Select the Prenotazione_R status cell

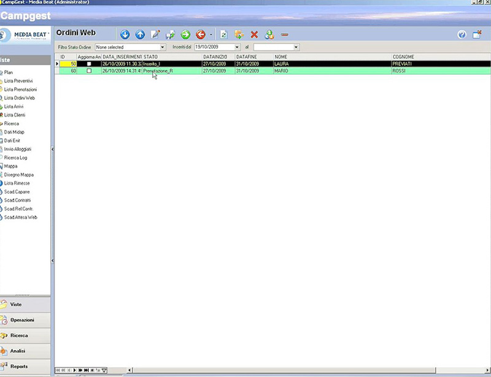pos(172,71)
